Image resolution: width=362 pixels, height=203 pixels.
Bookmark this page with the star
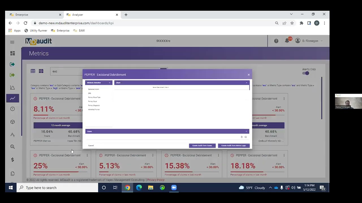292,23
